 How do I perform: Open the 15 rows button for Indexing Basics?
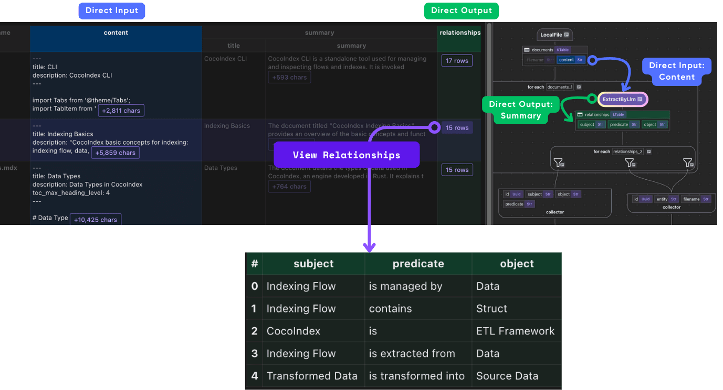pos(457,128)
